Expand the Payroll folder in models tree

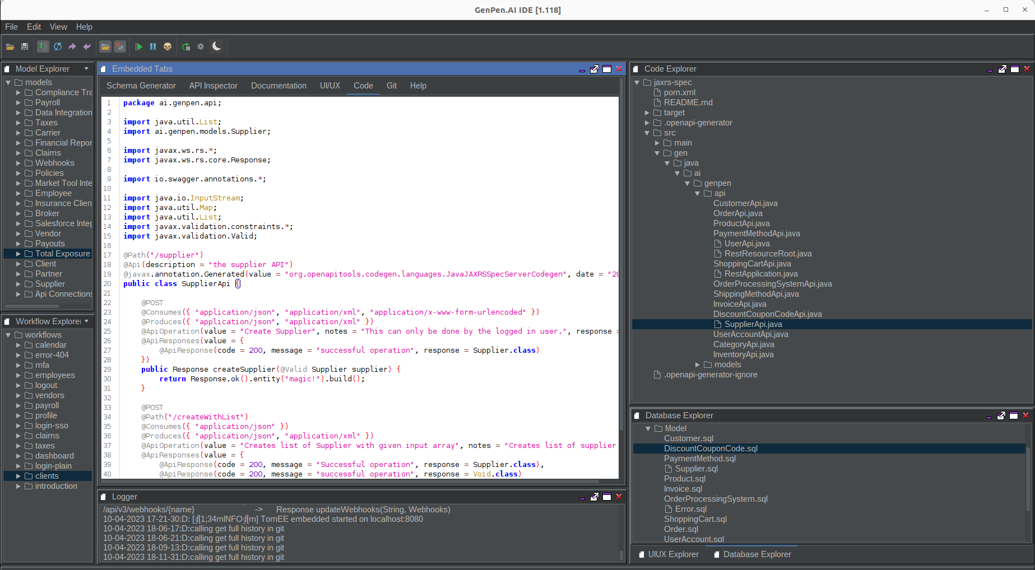(18, 102)
